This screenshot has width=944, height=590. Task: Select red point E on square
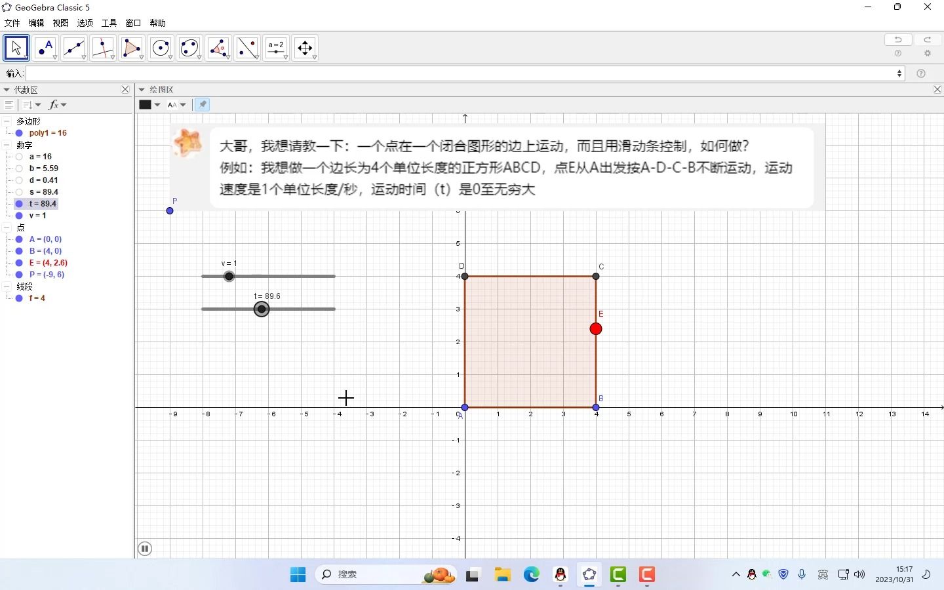pyautogui.click(x=595, y=328)
